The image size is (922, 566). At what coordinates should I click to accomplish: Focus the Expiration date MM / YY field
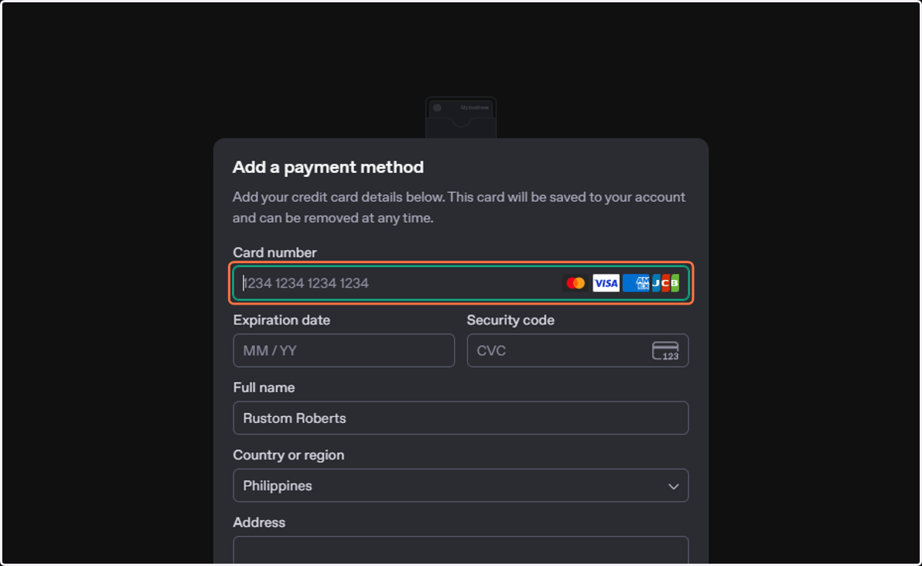coord(344,351)
